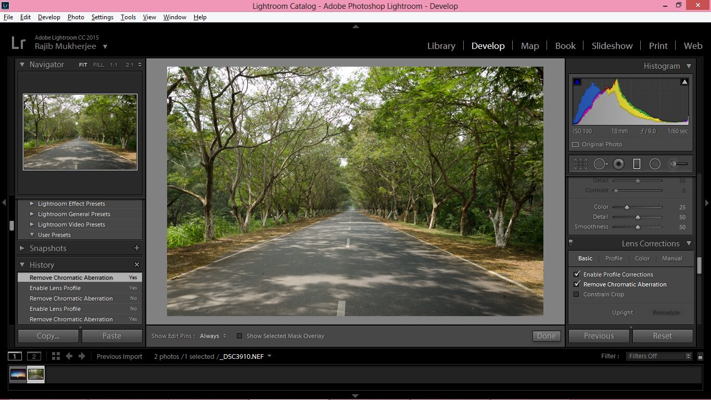Adjust the noise reduction Color slider

(627, 207)
